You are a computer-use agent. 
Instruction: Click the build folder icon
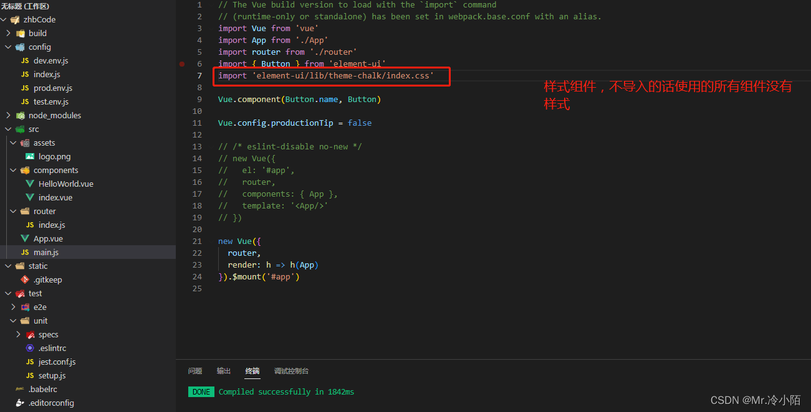[20, 33]
